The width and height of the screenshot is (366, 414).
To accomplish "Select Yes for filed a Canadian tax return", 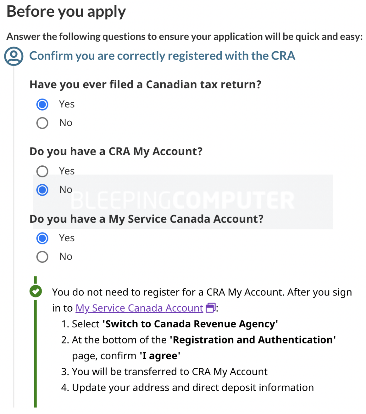I will coord(42,105).
